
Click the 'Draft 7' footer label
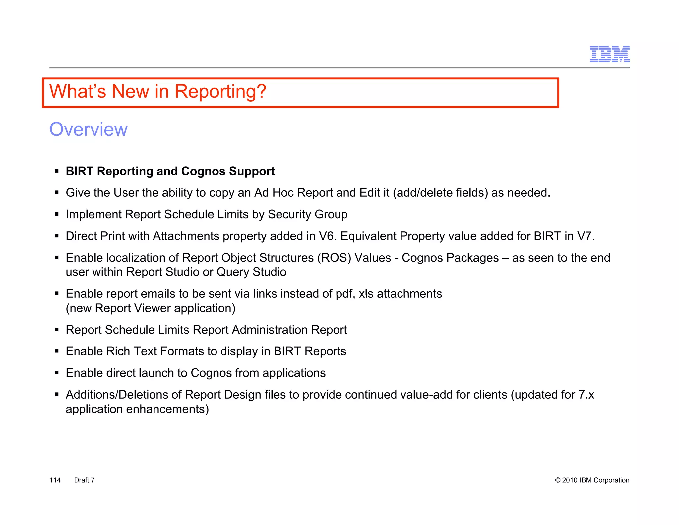point(84,480)
